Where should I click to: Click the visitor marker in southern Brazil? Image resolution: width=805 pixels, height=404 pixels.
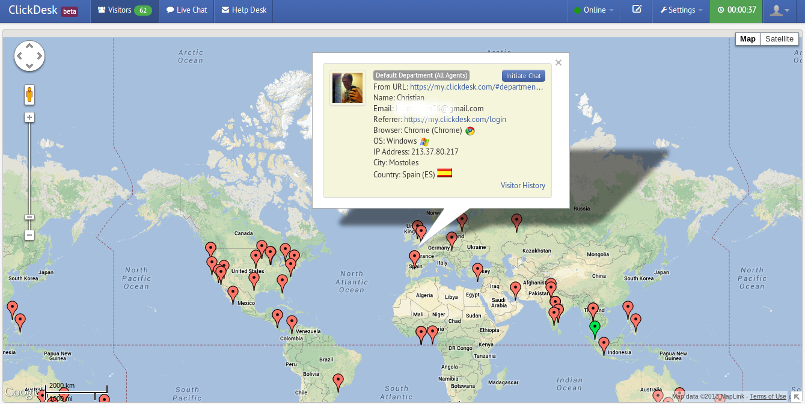(338, 382)
